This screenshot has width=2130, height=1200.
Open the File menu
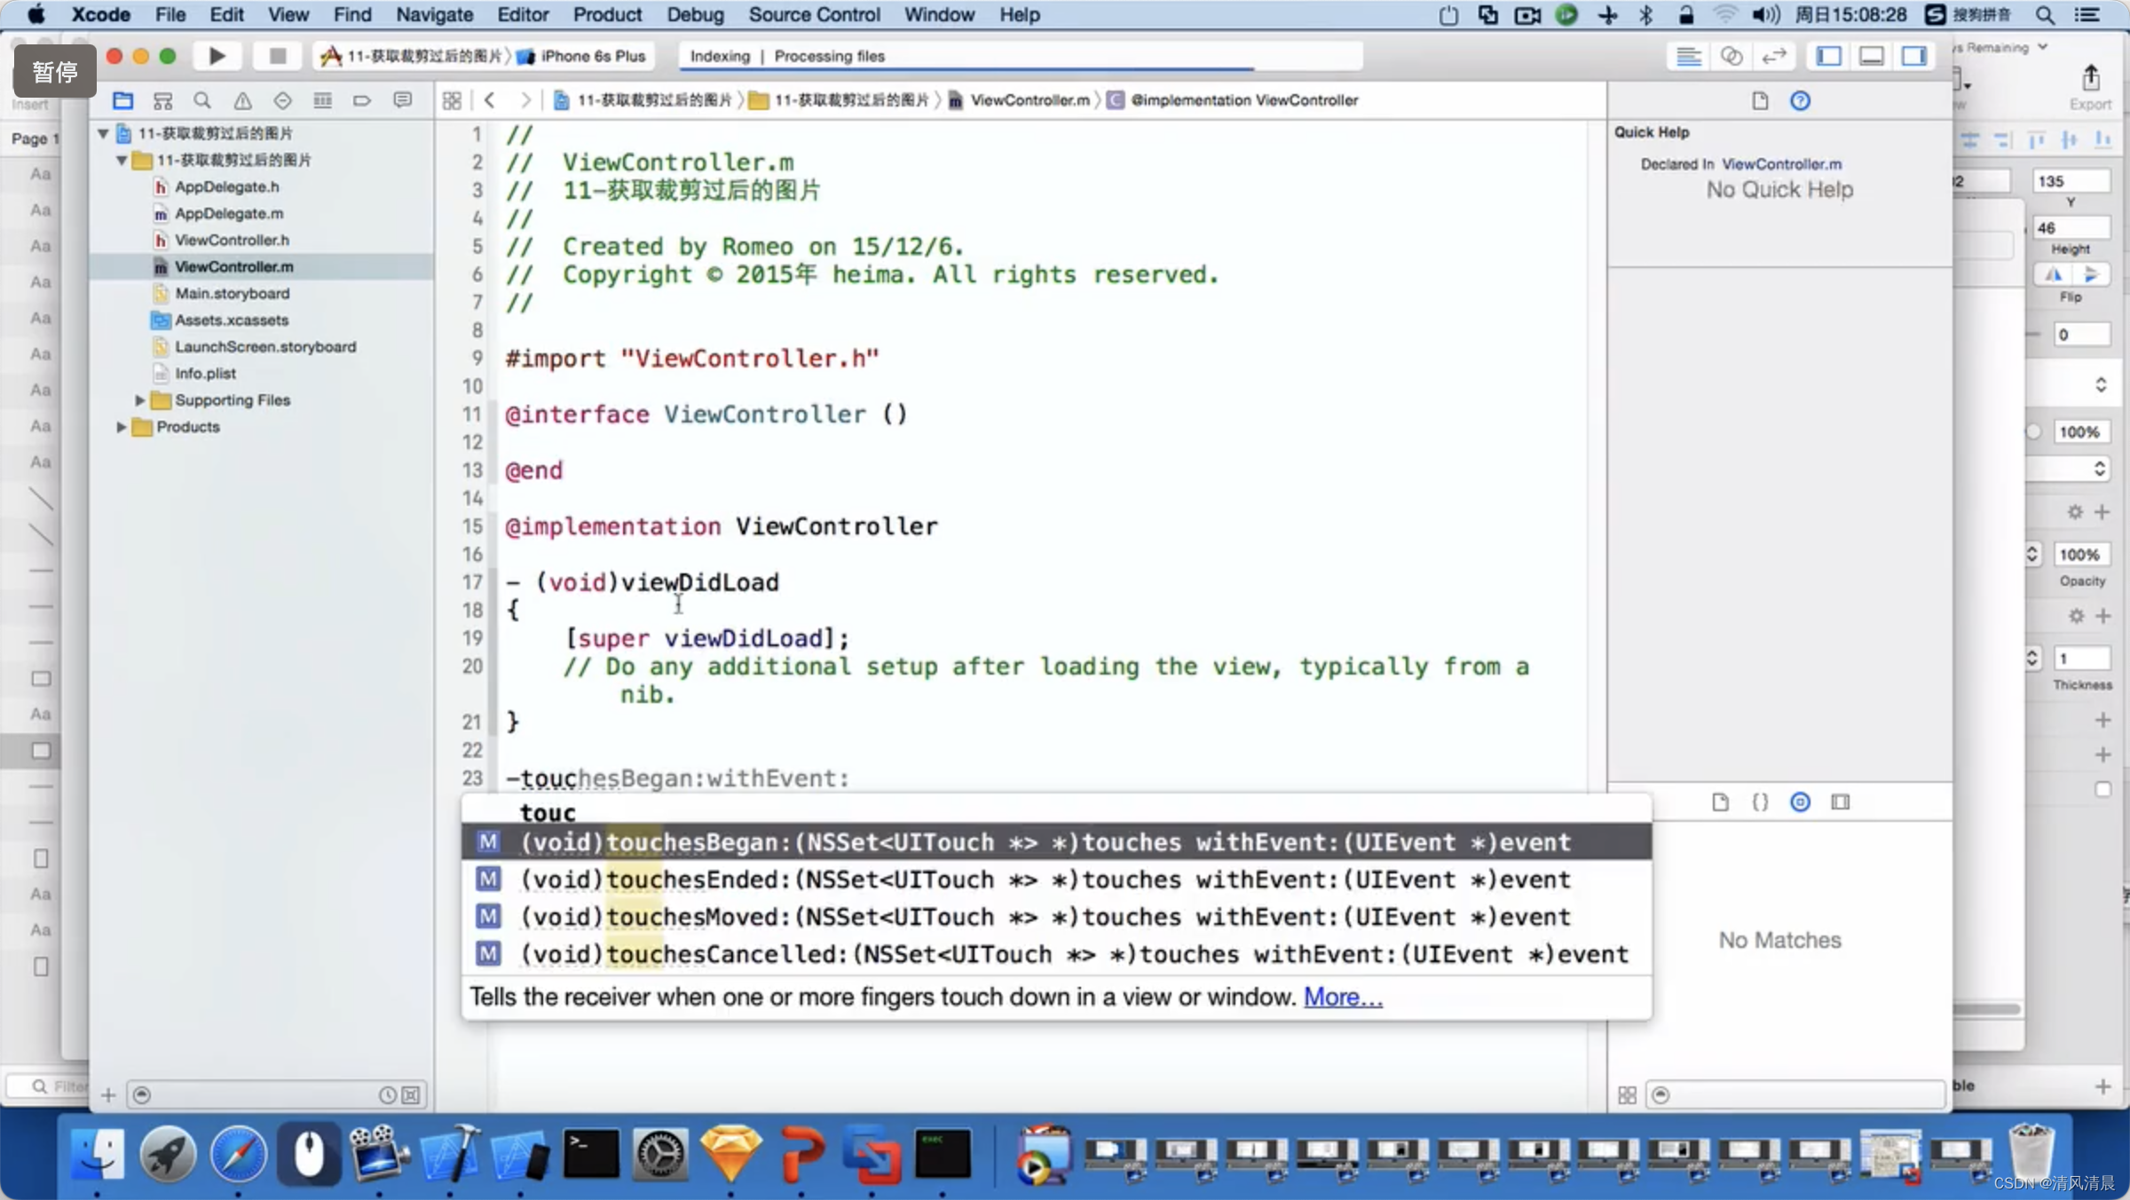170,14
